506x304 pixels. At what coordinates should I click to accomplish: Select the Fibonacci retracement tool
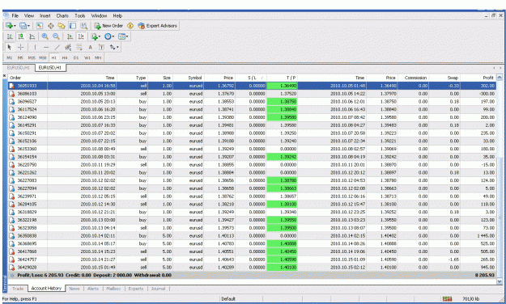[x=79, y=47]
